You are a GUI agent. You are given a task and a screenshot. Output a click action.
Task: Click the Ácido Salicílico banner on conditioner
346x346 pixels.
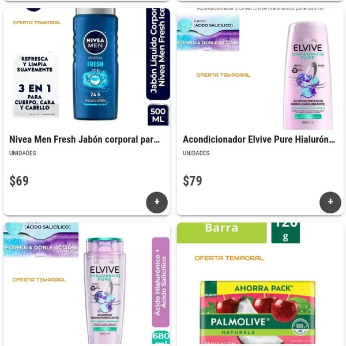208,33
